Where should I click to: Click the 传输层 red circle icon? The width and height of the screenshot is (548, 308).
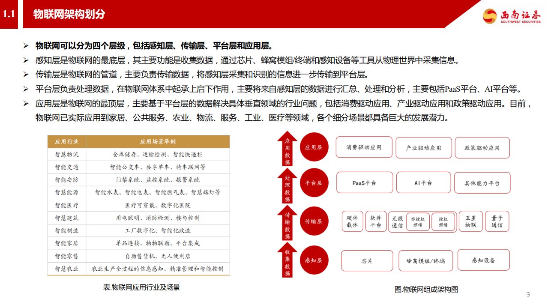(x=314, y=221)
